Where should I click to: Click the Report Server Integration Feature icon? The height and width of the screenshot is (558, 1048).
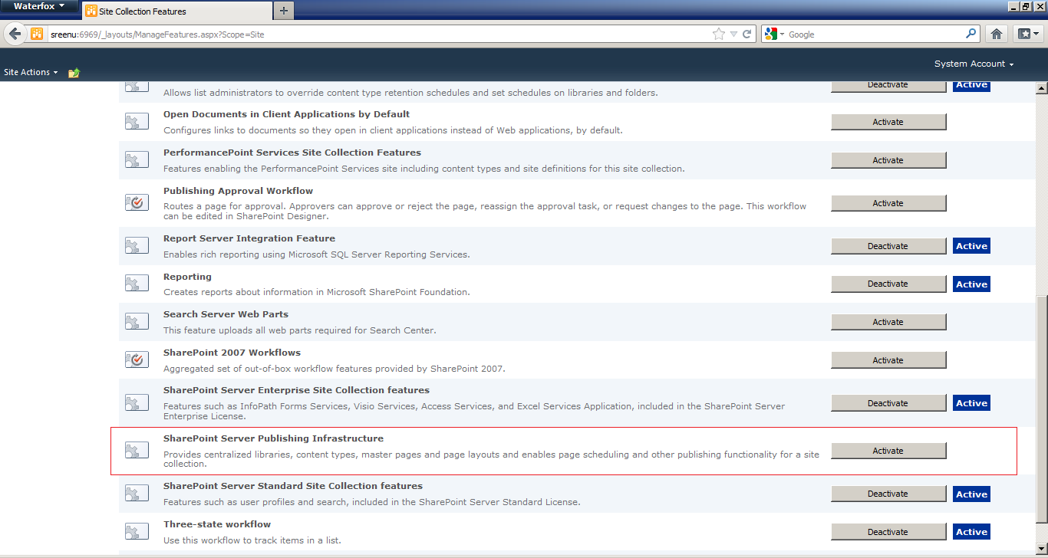click(137, 245)
